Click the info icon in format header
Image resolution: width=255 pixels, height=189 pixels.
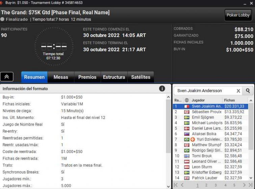(162, 89)
